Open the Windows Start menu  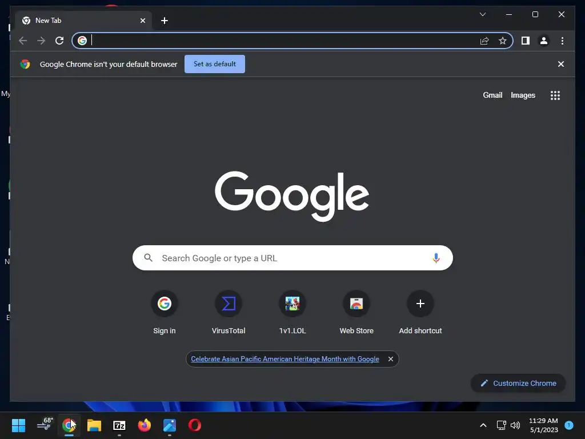[x=18, y=425]
